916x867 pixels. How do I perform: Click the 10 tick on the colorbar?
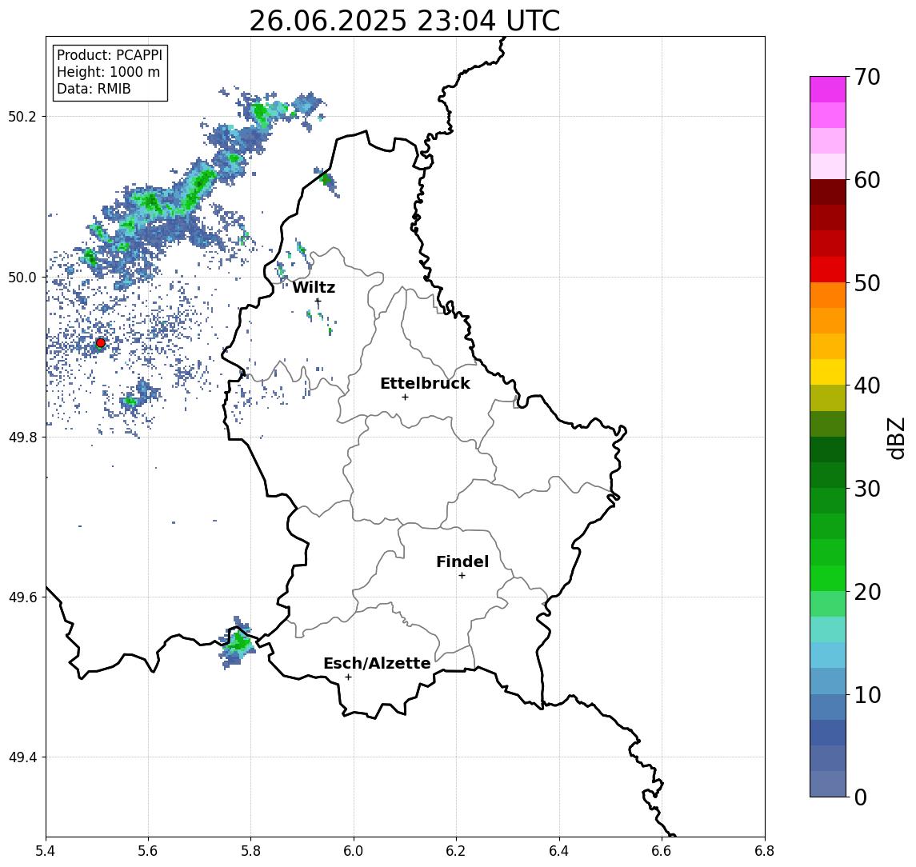(867, 695)
